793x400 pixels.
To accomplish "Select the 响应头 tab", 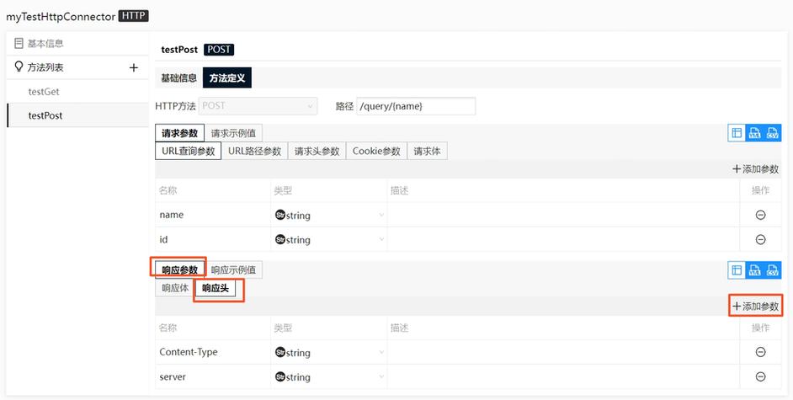I will [x=216, y=288].
